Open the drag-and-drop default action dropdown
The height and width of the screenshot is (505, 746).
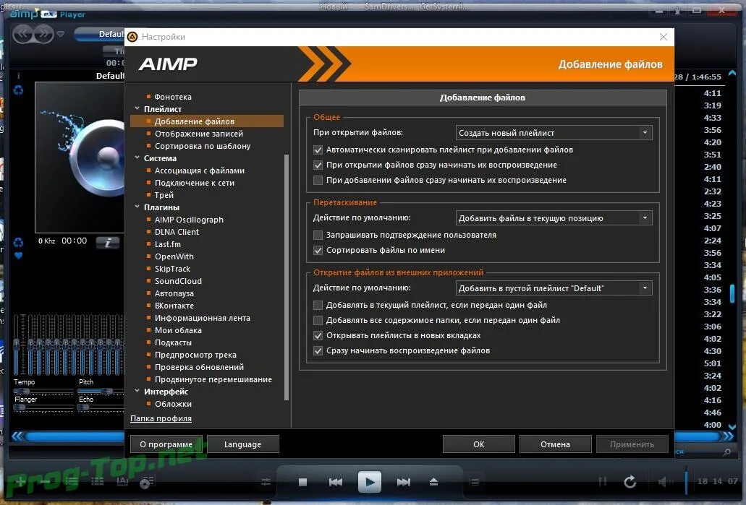[554, 218]
